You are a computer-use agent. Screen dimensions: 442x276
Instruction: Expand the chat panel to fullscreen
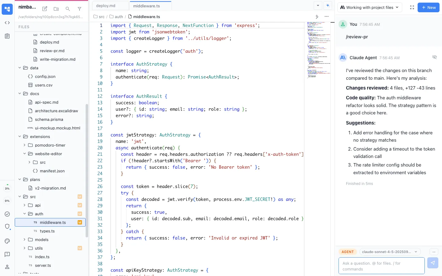[x=412, y=7]
